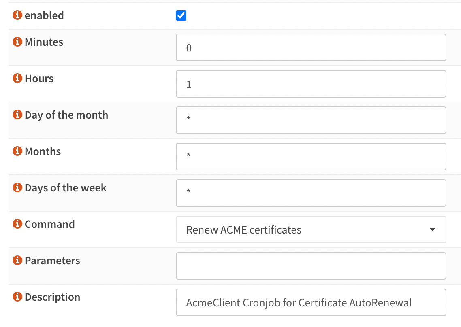Click the Hours field containing 1
The height and width of the screenshot is (327, 461).
click(311, 84)
